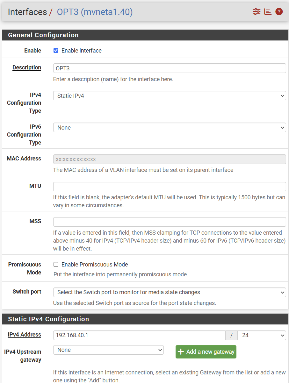This screenshot has height=383, width=289.
Task: Click the related status chart icon
Action: 268,12
